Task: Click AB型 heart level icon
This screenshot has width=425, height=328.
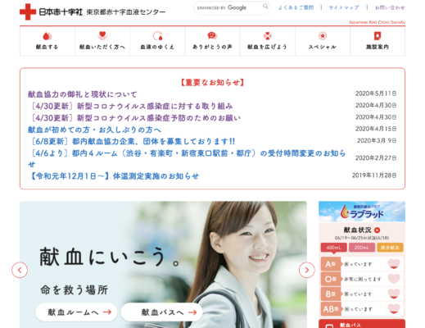Action: click(x=394, y=309)
